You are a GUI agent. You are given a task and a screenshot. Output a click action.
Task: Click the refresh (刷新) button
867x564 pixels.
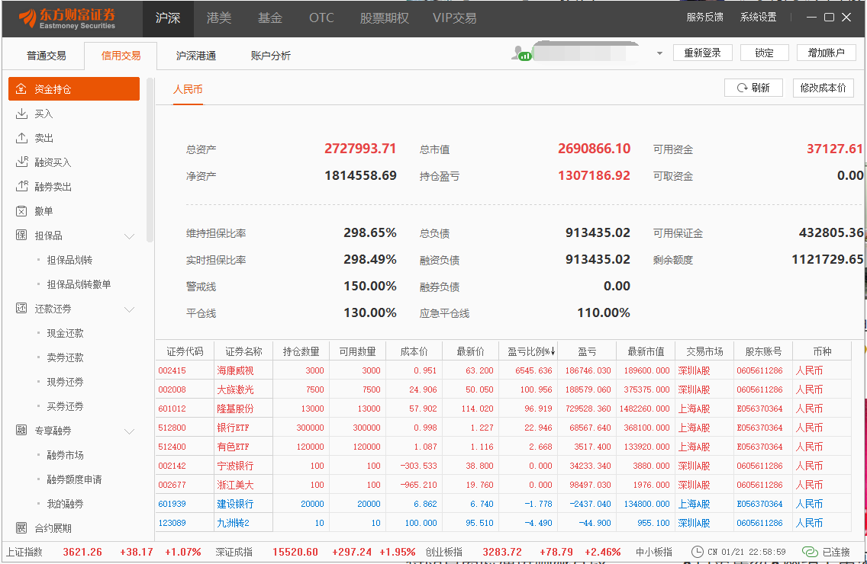(x=753, y=88)
